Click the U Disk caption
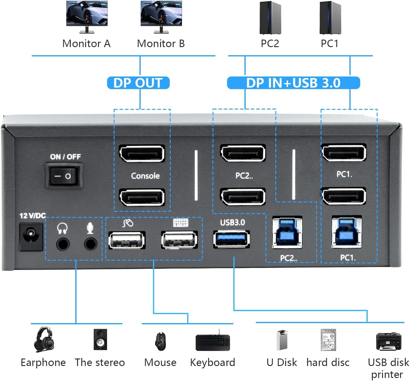Viewport: 410px width, 381px height. [x=282, y=362]
